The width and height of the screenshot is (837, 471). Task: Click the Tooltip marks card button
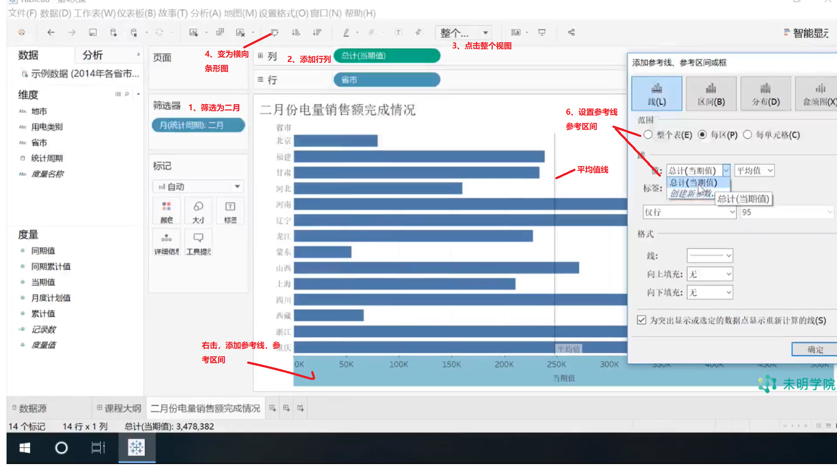[198, 242]
